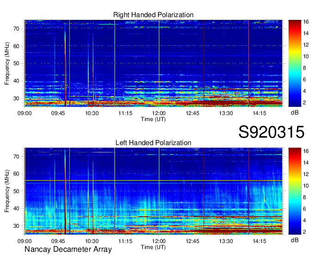This screenshot has width=314, height=255.
Task: Click the 11:15 tick on the top plot
Action: (125, 113)
